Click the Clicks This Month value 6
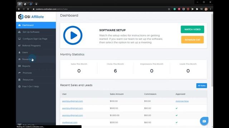Image resolution: width=229 pixels, height=128 pixels. pos(115,71)
